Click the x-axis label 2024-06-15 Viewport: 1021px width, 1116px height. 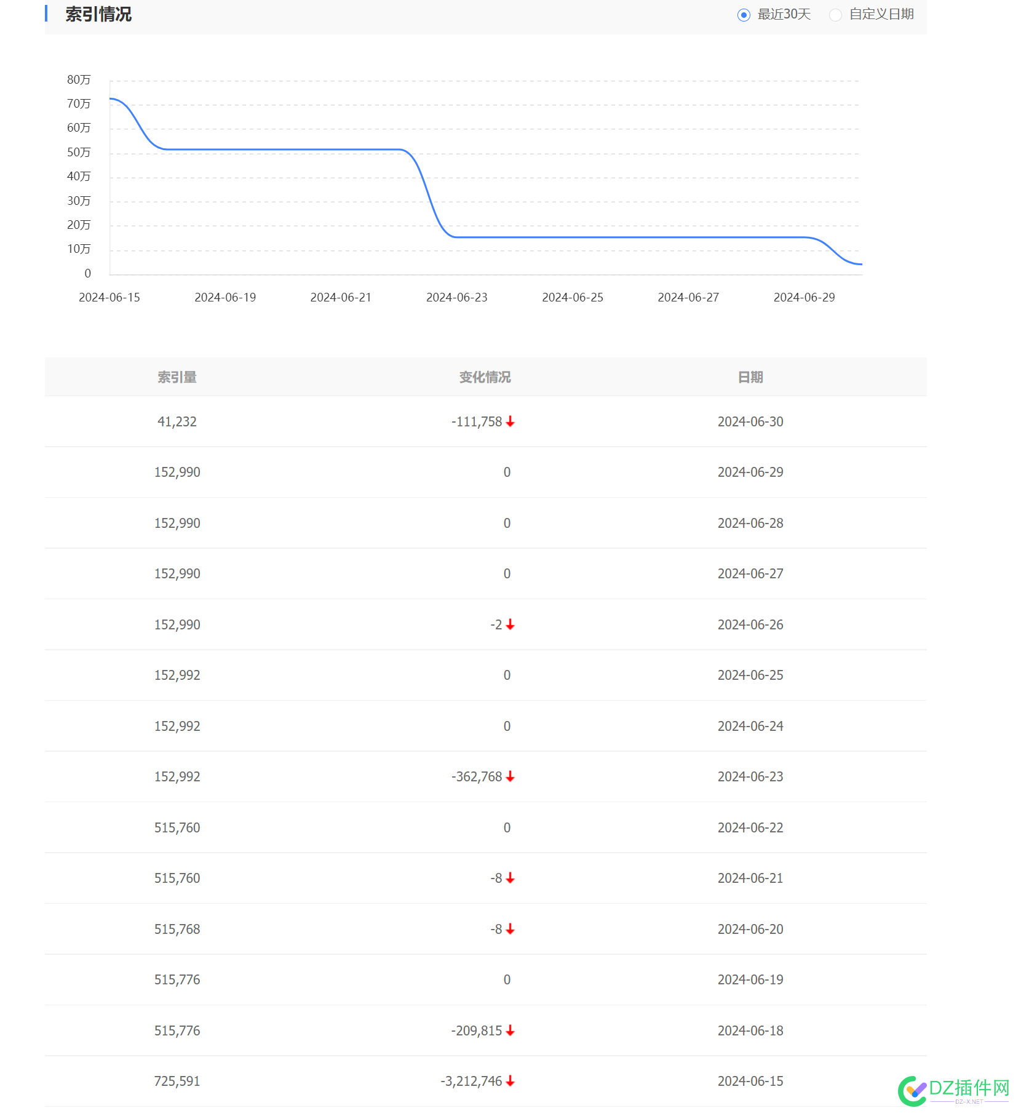(x=109, y=297)
